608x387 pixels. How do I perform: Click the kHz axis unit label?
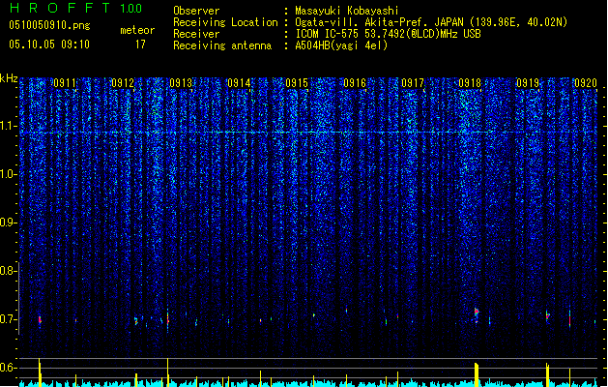click(9, 78)
